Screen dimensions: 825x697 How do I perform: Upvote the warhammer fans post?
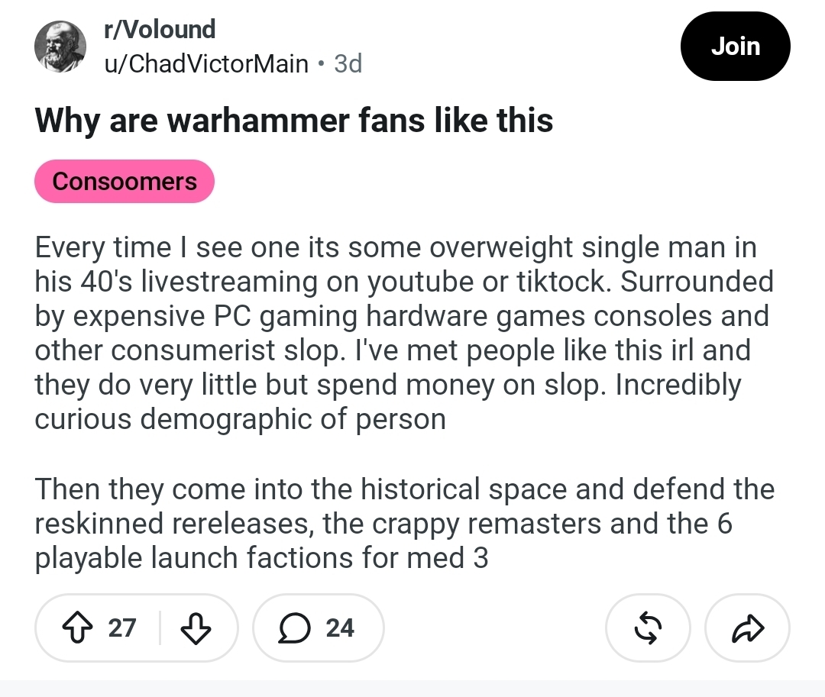77,628
